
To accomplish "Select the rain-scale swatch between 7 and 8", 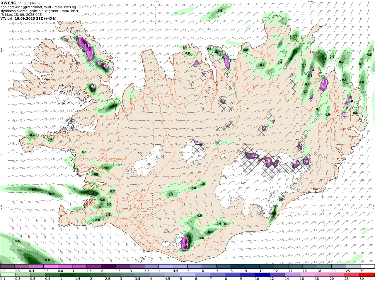I will [217, 275].
